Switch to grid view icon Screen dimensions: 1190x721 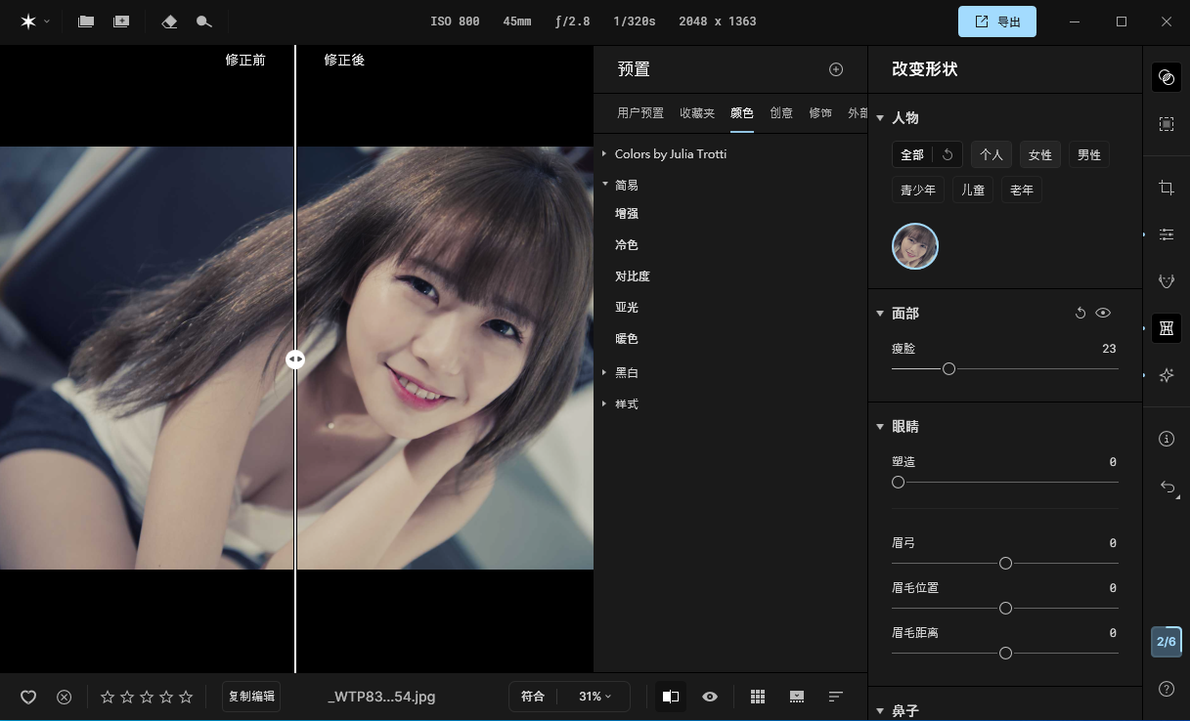pos(757,697)
